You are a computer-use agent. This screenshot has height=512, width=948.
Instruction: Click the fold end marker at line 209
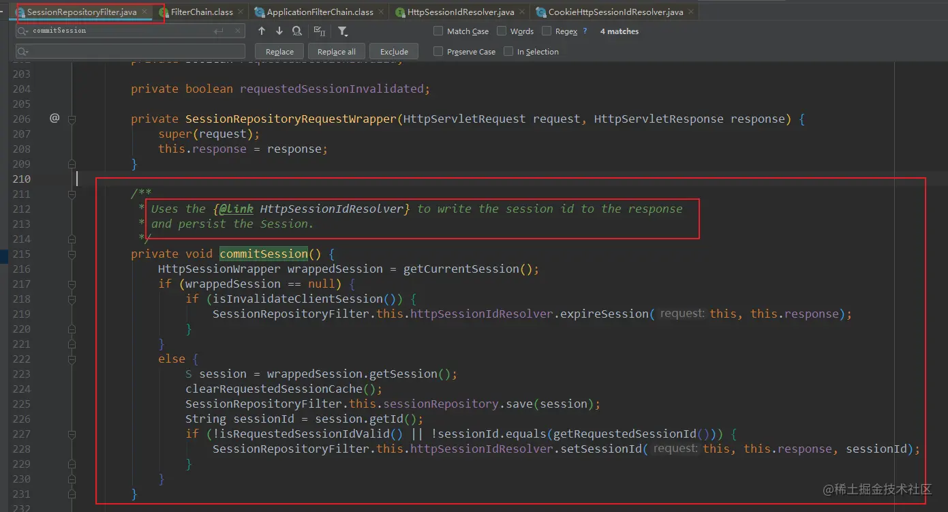(x=72, y=164)
